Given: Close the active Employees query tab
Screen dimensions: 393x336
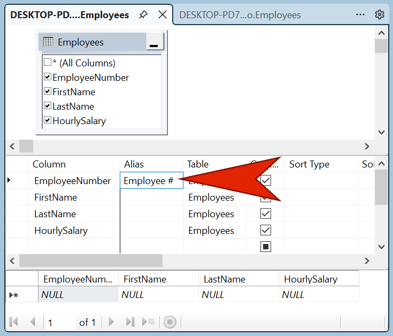Looking at the screenshot, I should [163, 14].
